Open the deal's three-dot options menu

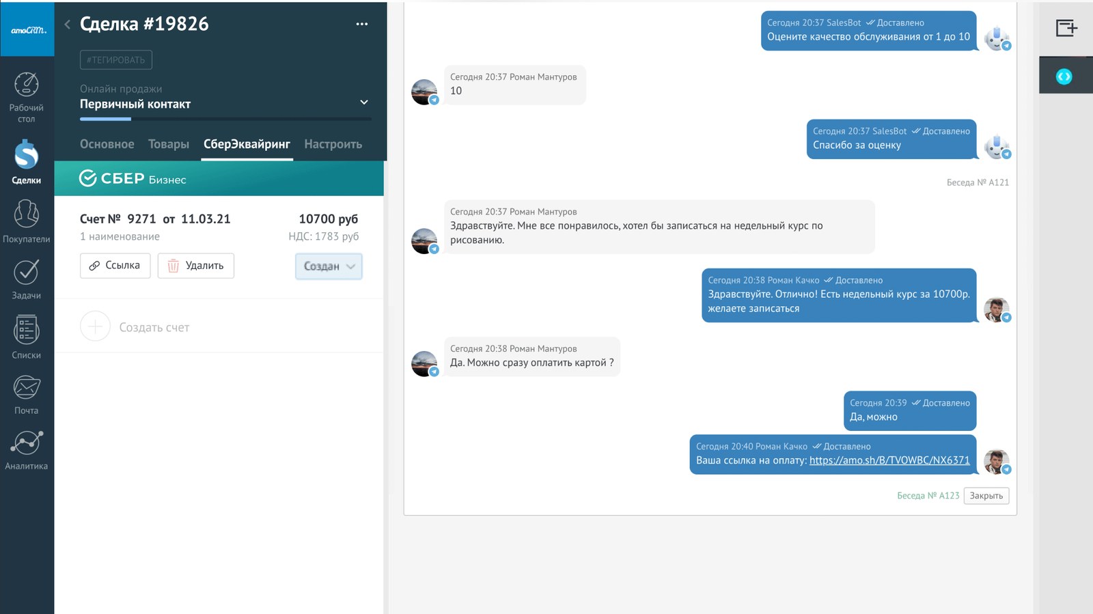(x=362, y=24)
